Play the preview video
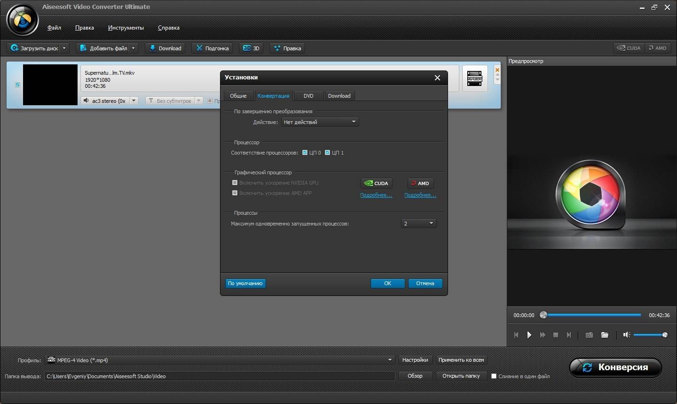The image size is (677, 404). (x=529, y=335)
